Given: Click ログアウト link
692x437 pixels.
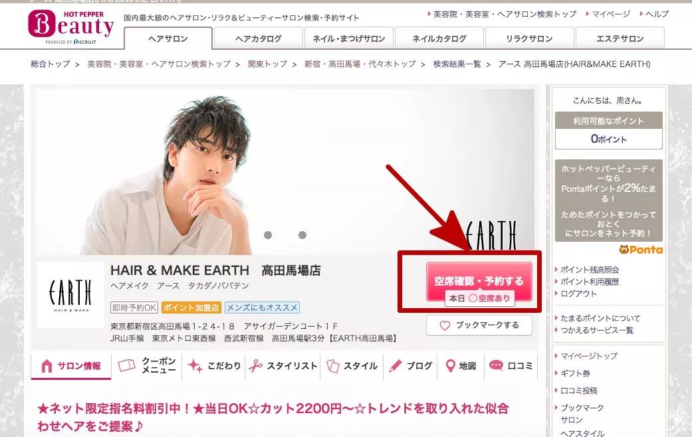Looking at the screenshot, I should [x=578, y=294].
